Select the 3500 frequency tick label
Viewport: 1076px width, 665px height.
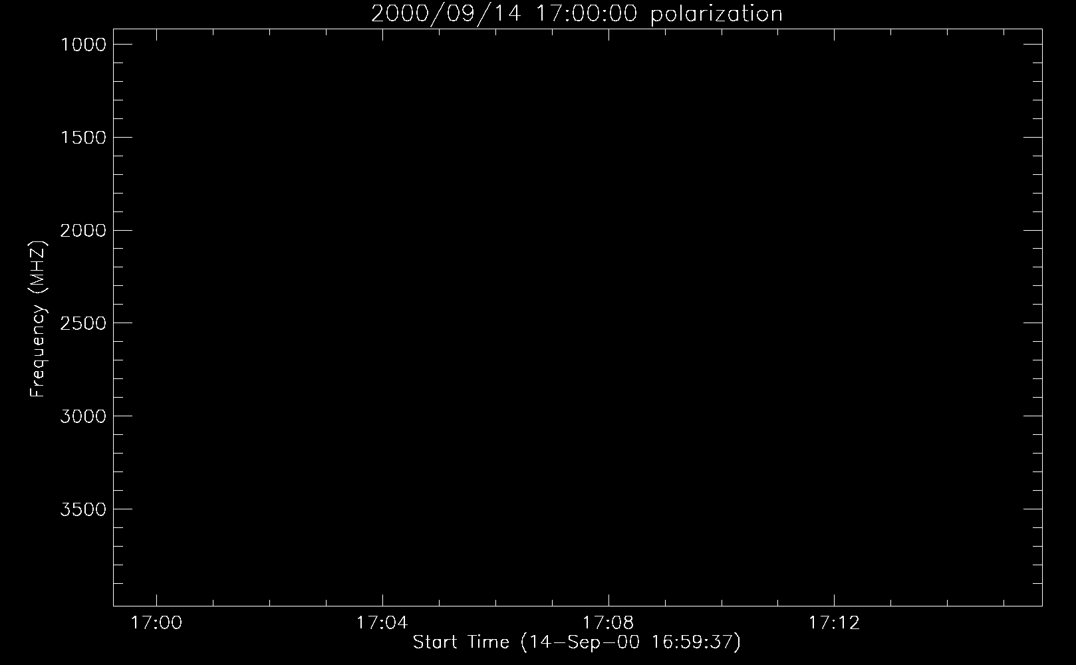83,509
